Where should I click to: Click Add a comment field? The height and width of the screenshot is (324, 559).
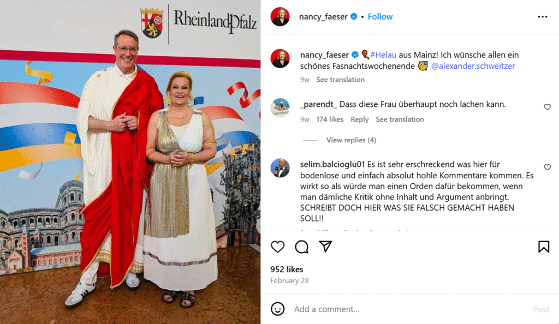tap(410, 309)
